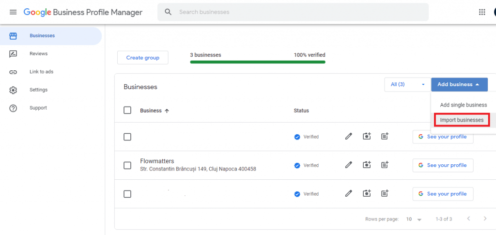The height and width of the screenshot is (235, 496).
Task: Click the Settings gear icon
Action: (13, 90)
